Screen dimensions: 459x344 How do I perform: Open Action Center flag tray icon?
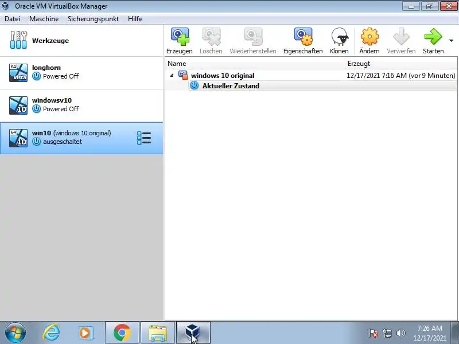point(374,333)
